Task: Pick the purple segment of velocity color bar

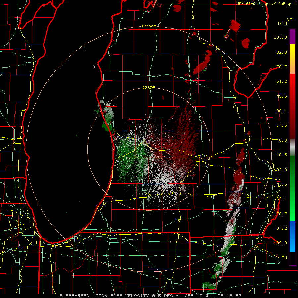Action: [x=292, y=37]
